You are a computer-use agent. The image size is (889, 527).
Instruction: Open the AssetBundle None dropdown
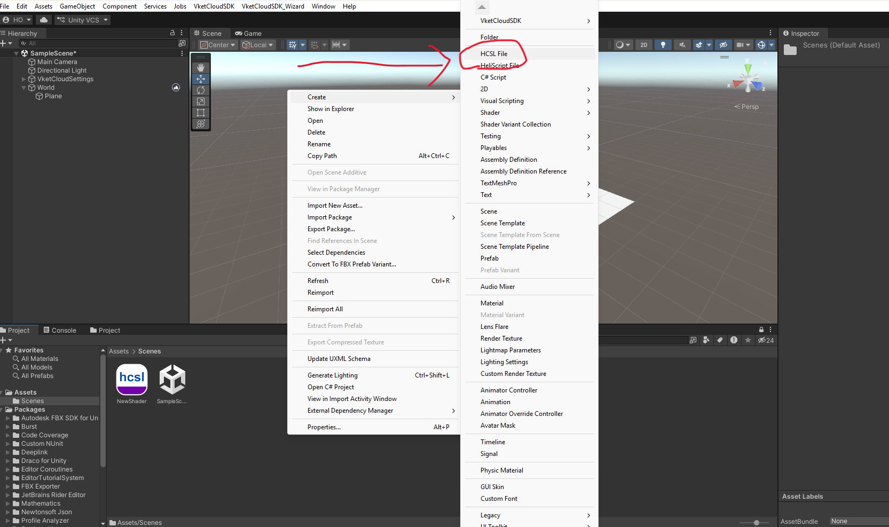857,521
